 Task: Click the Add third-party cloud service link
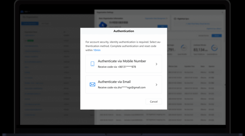[x=198, y=24]
